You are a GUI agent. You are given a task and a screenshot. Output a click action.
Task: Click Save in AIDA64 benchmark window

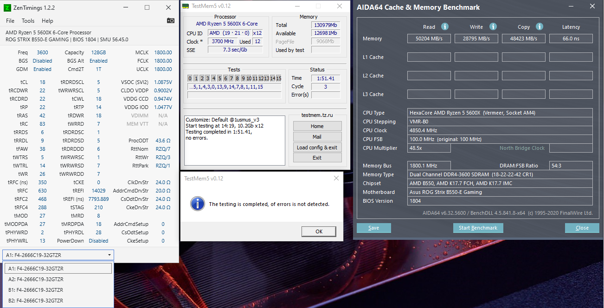pyautogui.click(x=373, y=228)
